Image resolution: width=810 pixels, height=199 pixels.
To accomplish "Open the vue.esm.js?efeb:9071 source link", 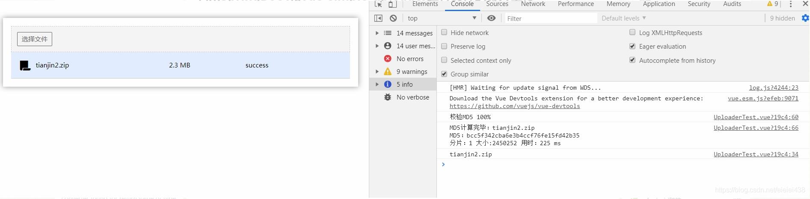I will [x=763, y=98].
